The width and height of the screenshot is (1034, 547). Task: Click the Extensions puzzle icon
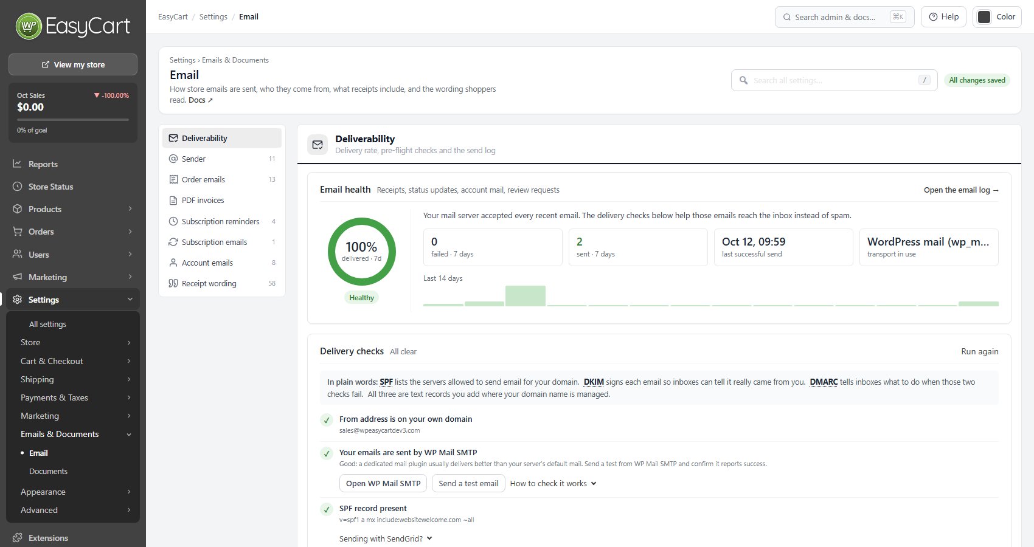tap(17, 538)
